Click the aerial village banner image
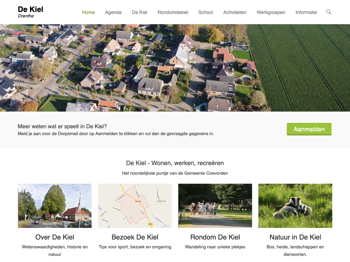This screenshot has width=350, height=262. pos(175,68)
